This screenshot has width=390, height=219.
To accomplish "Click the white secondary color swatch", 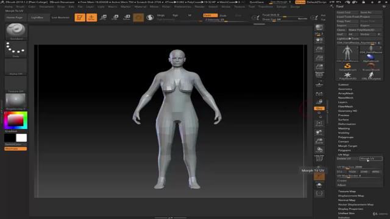I will pyautogui.click(x=21, y=138).
